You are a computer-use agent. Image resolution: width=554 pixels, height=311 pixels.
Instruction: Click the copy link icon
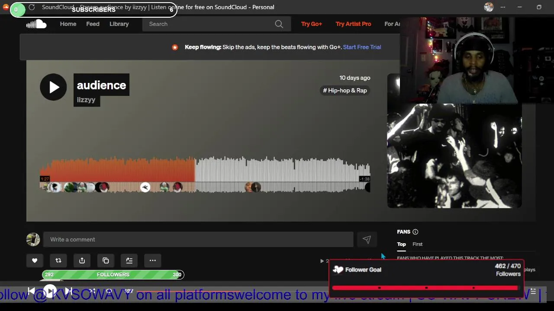click(106, 260)
